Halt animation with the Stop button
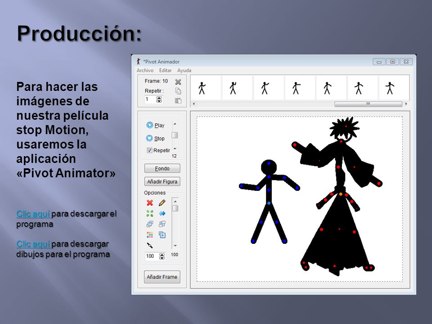432x324 pixels. [x=155, y=138]
